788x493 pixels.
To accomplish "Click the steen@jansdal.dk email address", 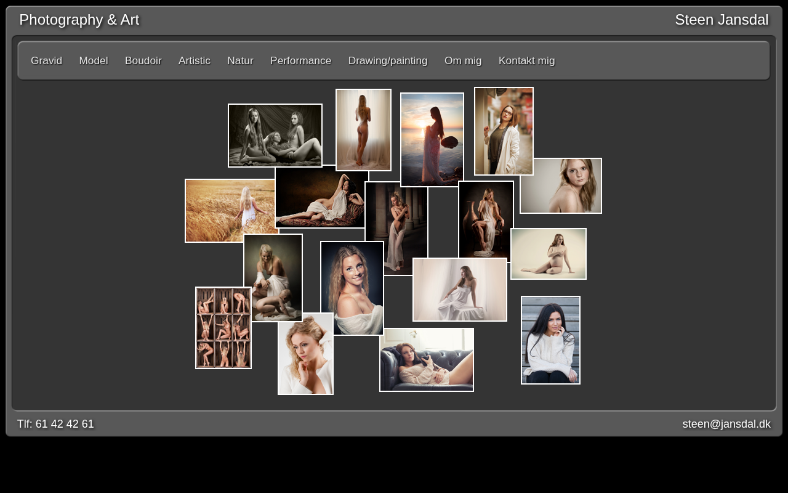I will 726,424.
